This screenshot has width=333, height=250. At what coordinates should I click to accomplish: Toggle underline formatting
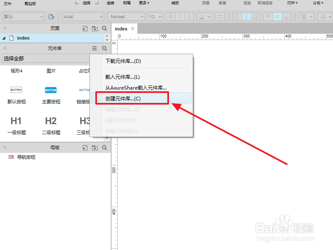click(x=189, y=17)
